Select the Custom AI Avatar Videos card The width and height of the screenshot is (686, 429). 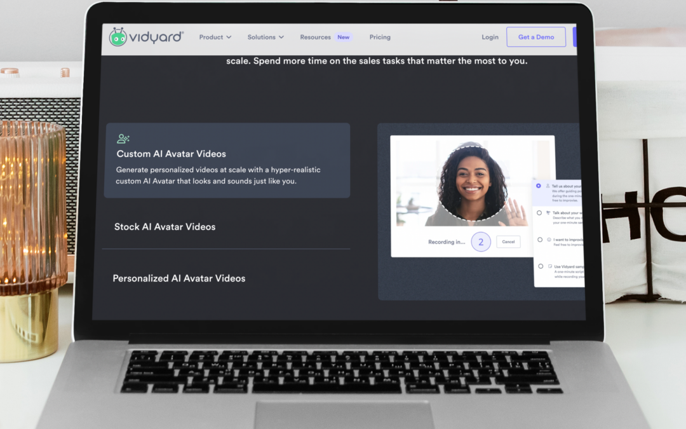(x=227, y=160)
